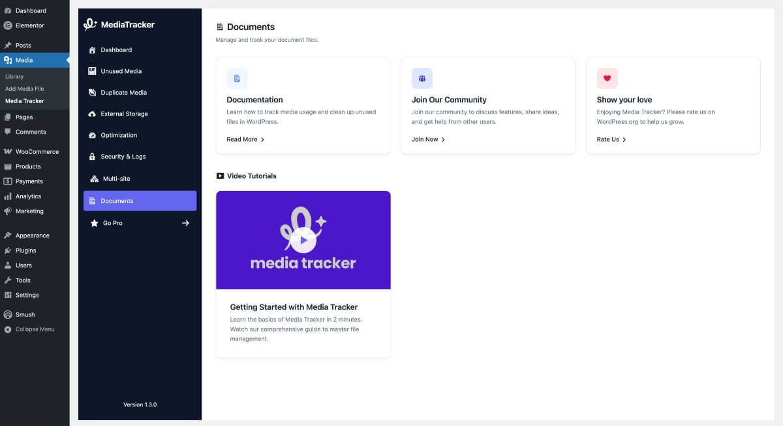Select the Duplicate Media icon
Viewport: 783px width, 426px height.
point(93,93)
